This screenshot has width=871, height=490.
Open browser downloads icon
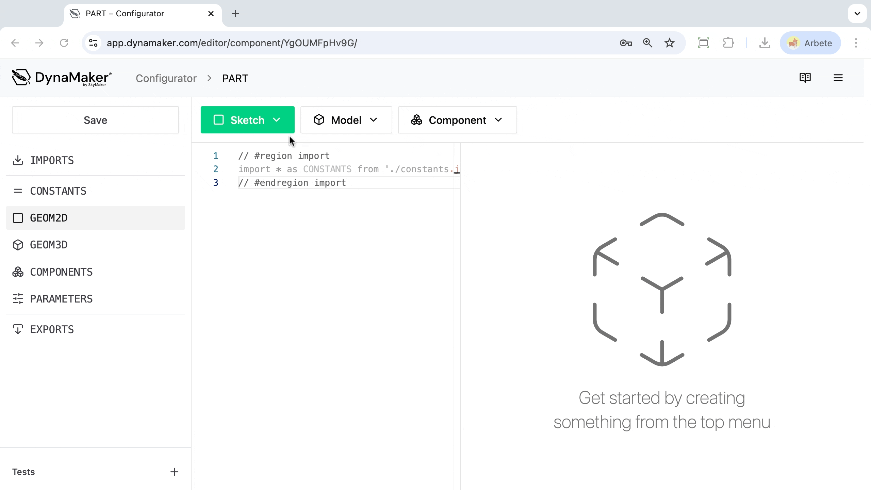point(765,43)
